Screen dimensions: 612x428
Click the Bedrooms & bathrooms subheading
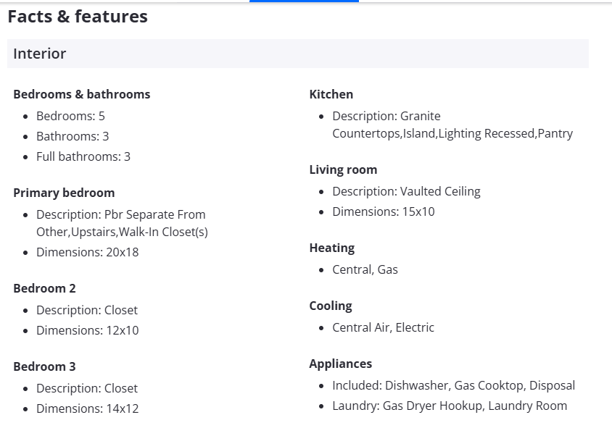(82, 94)
